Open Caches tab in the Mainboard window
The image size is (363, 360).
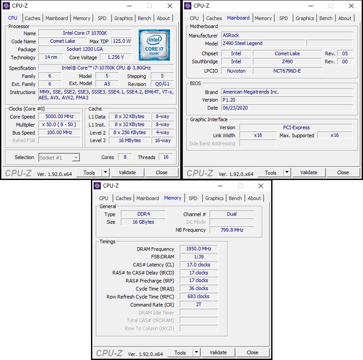click(x=214, y=18)
